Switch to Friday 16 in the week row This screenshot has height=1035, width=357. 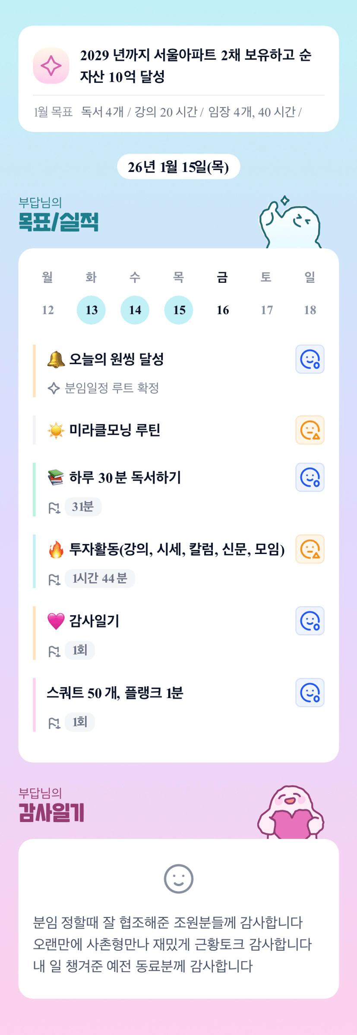tap(223, 310)
